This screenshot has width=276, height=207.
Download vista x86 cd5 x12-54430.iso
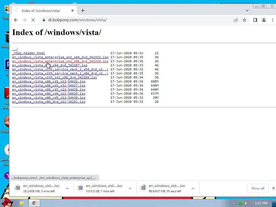(x=49, y=98)
